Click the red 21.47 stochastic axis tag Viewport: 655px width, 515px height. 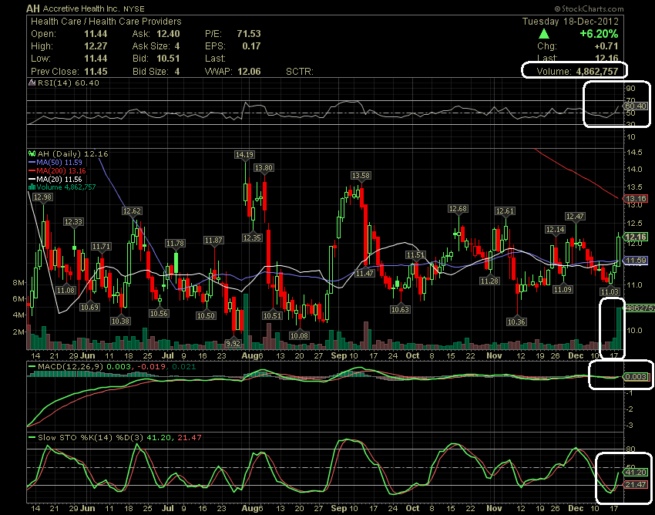coord(636,484)
